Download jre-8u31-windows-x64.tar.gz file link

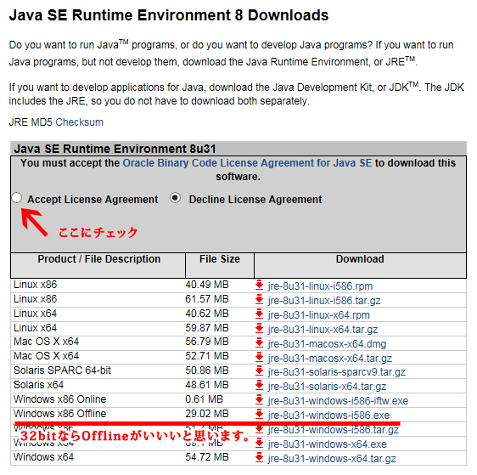[332, 459]
